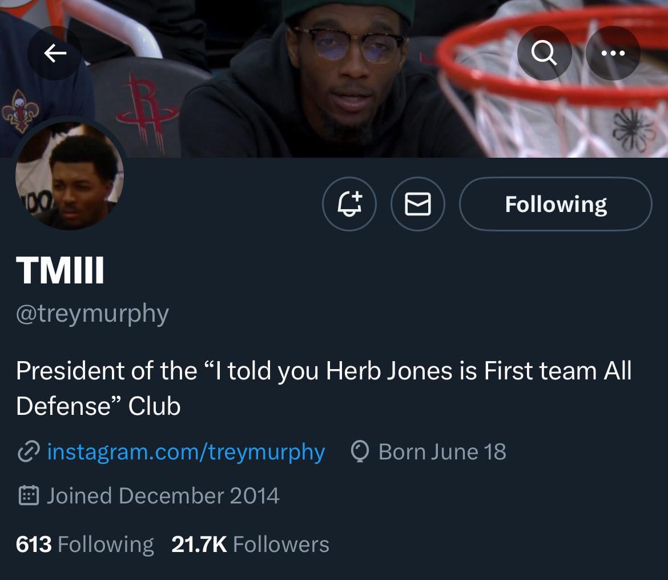View the 21.7K Followers list
The image size is (668, 580).
[250, 544]
